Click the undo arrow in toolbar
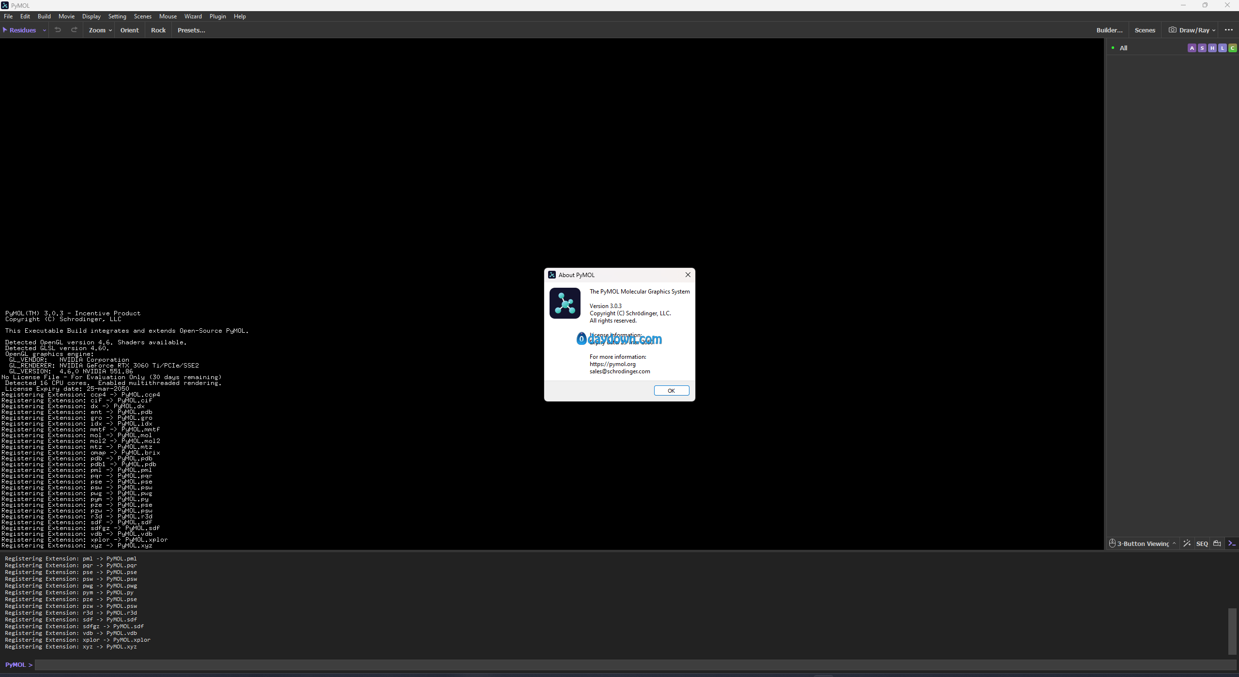This screenshot has height=677, width=1239. click(x=58, y=30)
